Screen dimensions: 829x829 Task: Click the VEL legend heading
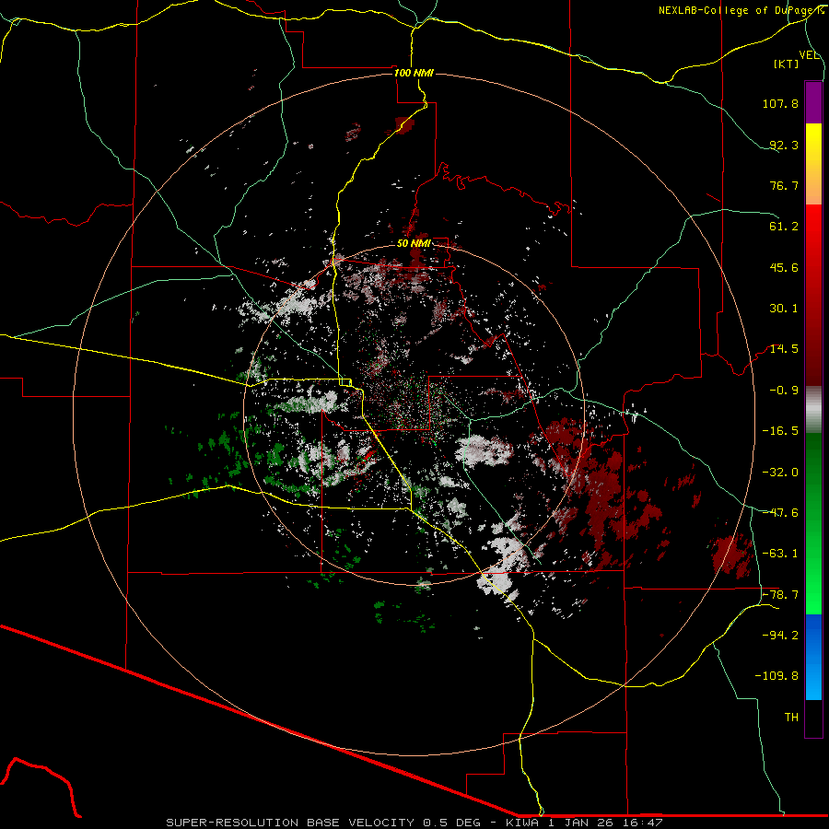click(x=809, y=55)
